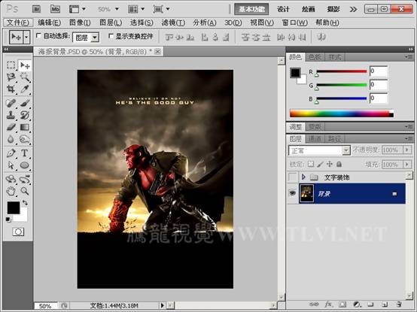Select the Spot Healing Brush tool
This screenshot has height=312, width=417.
pyautogui.click(x=11, y=103)
